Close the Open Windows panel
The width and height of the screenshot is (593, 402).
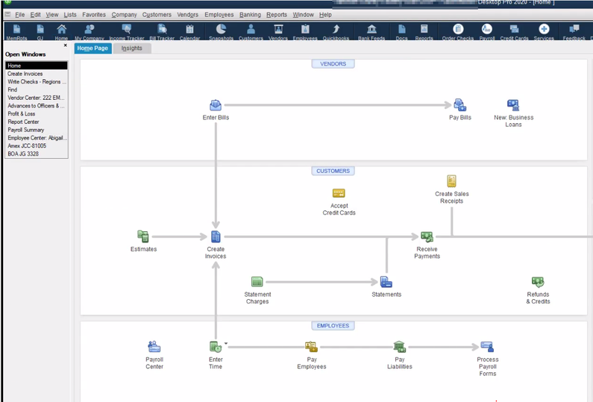pos(65,45)
